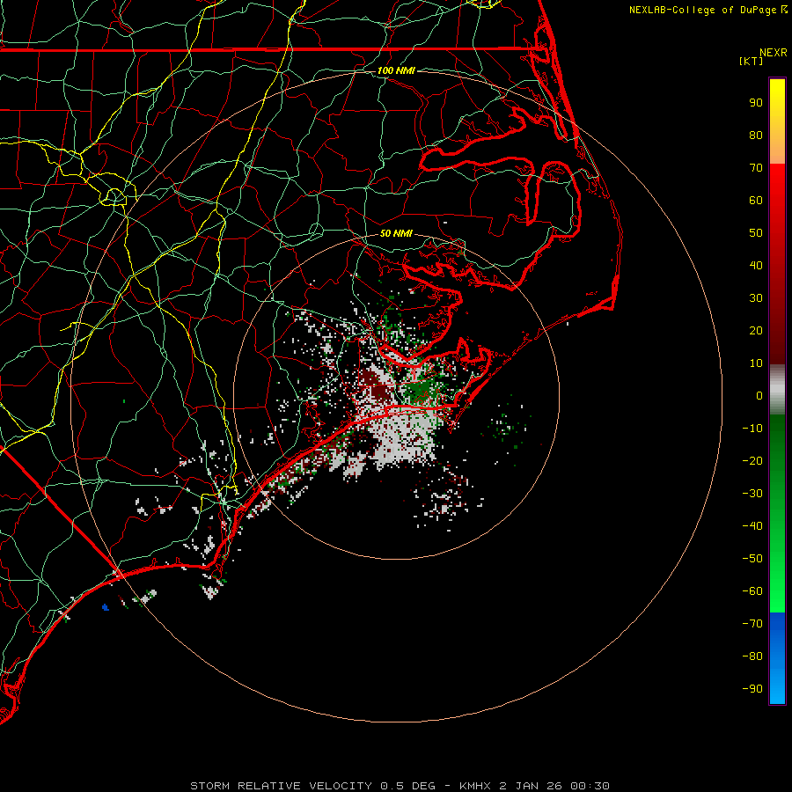This screenshot has width=792, height=792.
Task: Click the 00:30 timestamp text
Action: click(590, 786)
